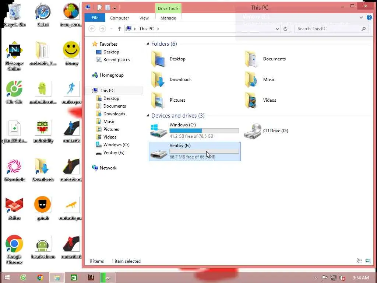The height and width of the screenshot is (283, 377).
Task: Launch Google Chrome from desktop
Action: (x=14, y=249)
